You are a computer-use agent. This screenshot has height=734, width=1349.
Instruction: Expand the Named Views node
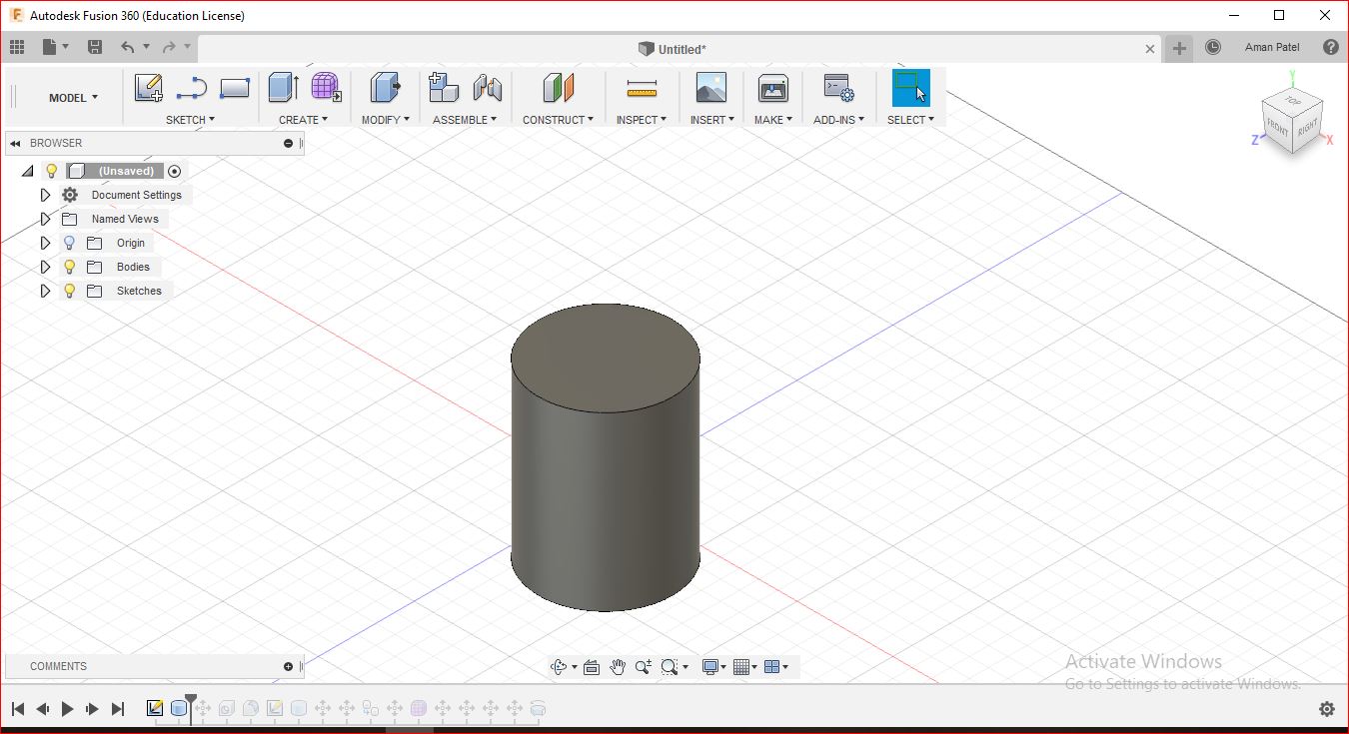44,219
